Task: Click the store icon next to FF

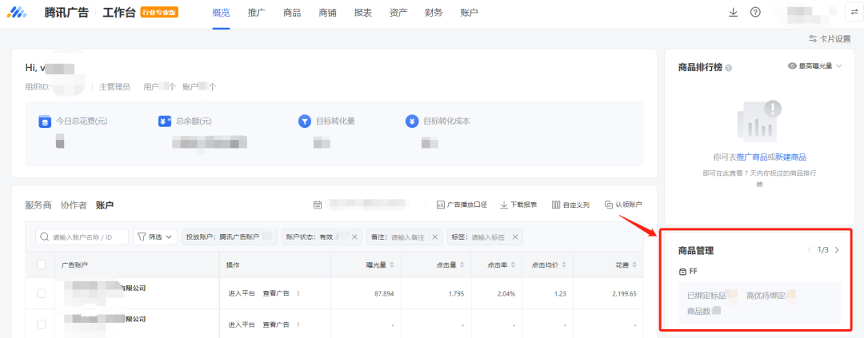Action: tap(682, 272)
